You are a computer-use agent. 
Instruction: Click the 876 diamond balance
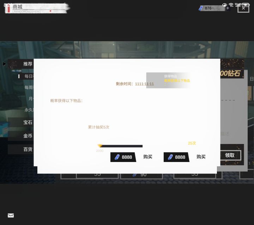point(208,8)
